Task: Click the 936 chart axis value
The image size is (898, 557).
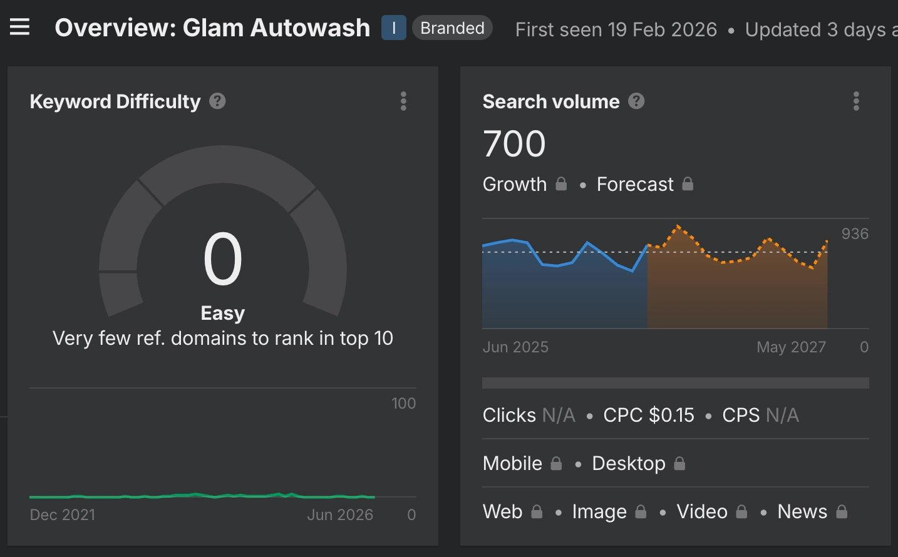Action: point(855,234)
